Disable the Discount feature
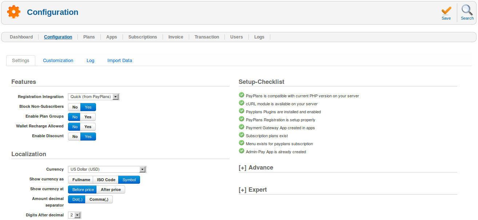Screen dimensions: 478x220 (75, 137)
